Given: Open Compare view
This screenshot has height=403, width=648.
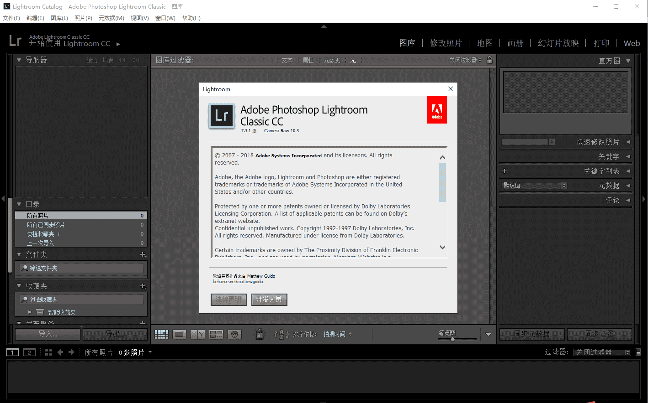Looking at the screenshot, I should pos(197,334).
